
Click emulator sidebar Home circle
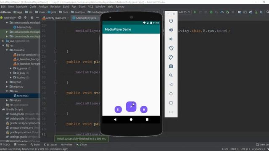coord(171,94)
